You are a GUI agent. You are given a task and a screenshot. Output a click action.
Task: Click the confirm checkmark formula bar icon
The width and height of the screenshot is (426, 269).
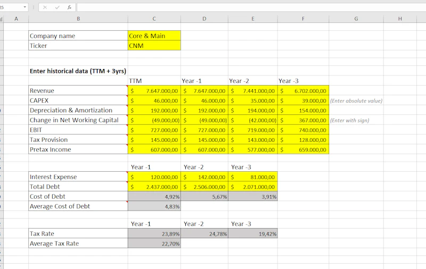(57, 7)
